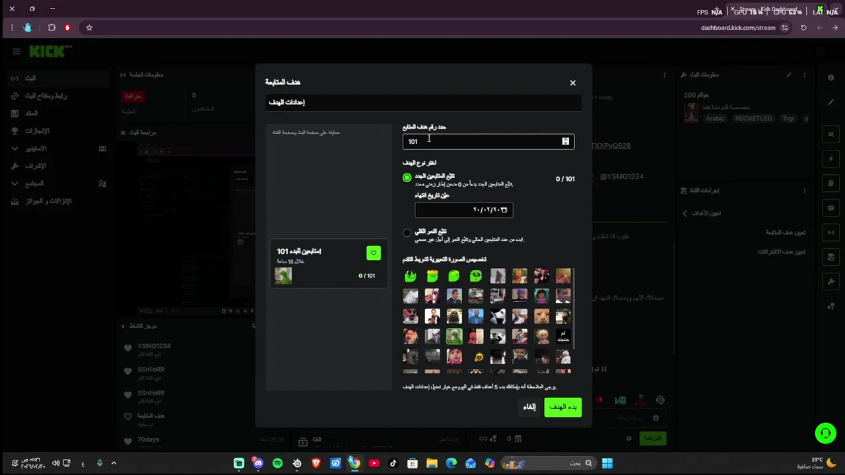845x475 pixels.
Task: Click the info icon in right toolbar
Action: (831, 78)
